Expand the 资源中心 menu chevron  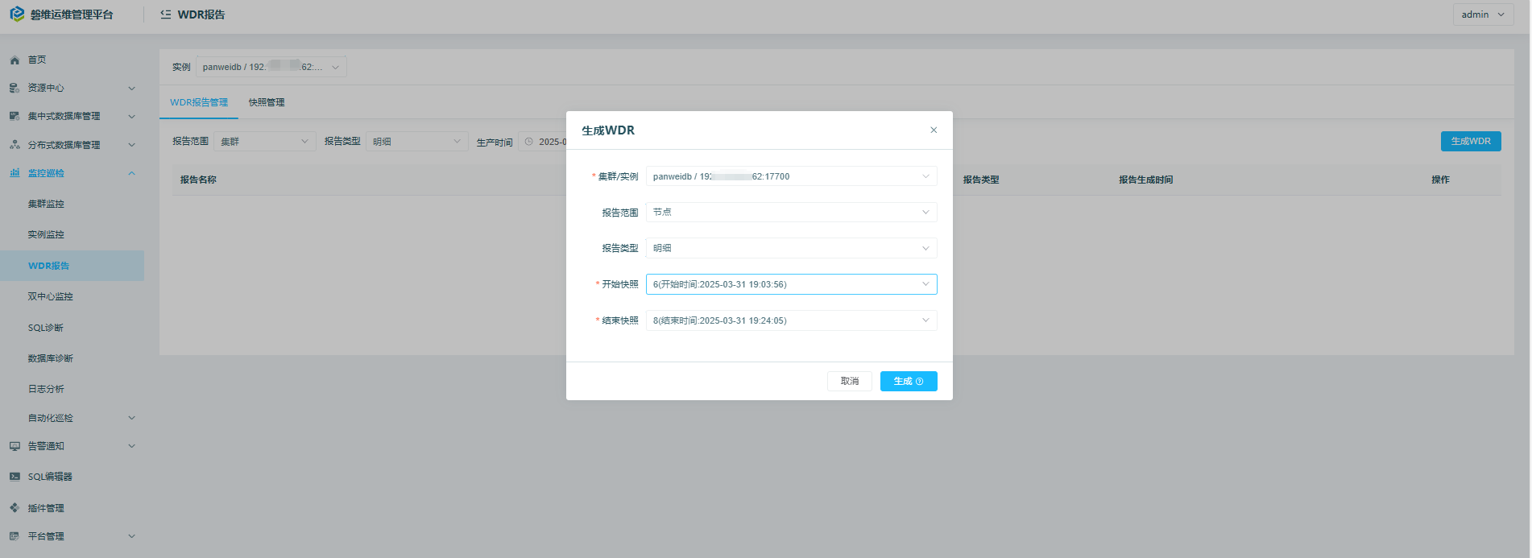(x=132, y=88)
